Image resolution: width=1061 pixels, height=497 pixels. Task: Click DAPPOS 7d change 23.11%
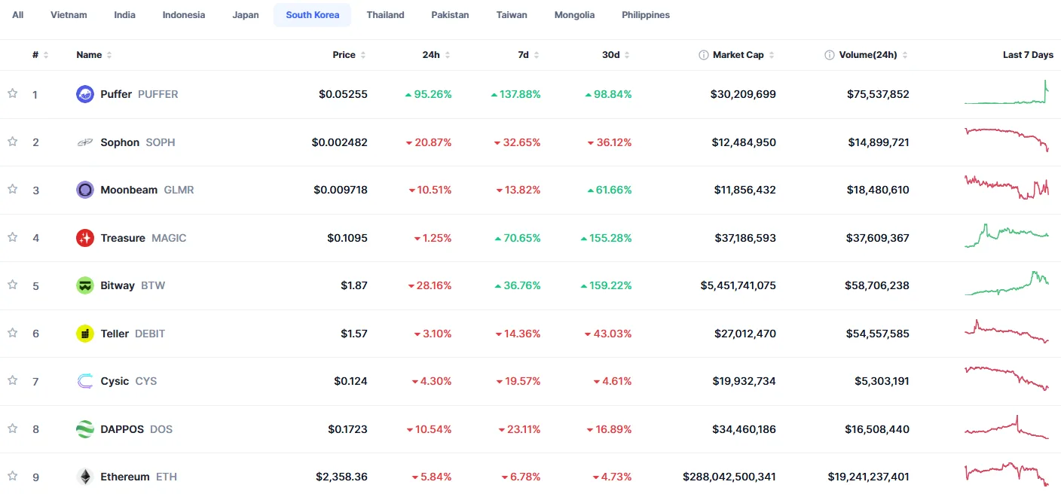519,429
